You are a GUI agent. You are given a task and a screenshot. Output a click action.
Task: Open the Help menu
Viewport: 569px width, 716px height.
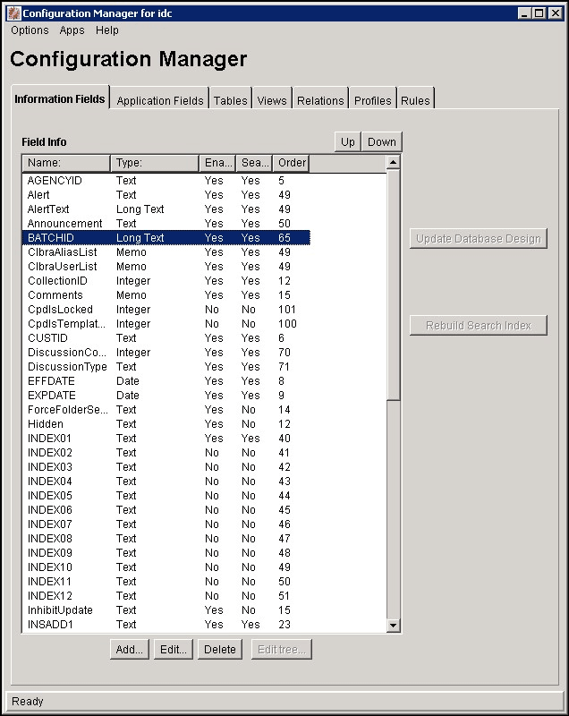click(x=107, y=30)
